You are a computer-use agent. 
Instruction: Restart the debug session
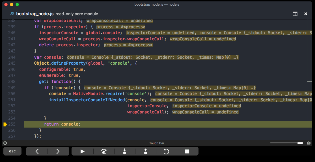(x=166, y=152)
